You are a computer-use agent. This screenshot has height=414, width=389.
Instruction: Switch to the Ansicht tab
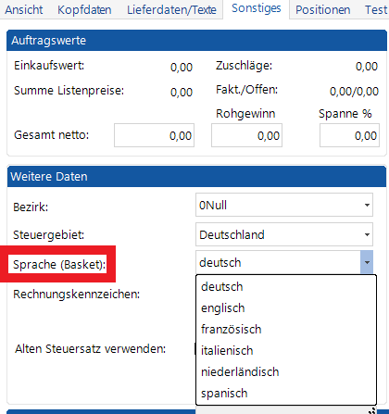[x=24, y=10]
